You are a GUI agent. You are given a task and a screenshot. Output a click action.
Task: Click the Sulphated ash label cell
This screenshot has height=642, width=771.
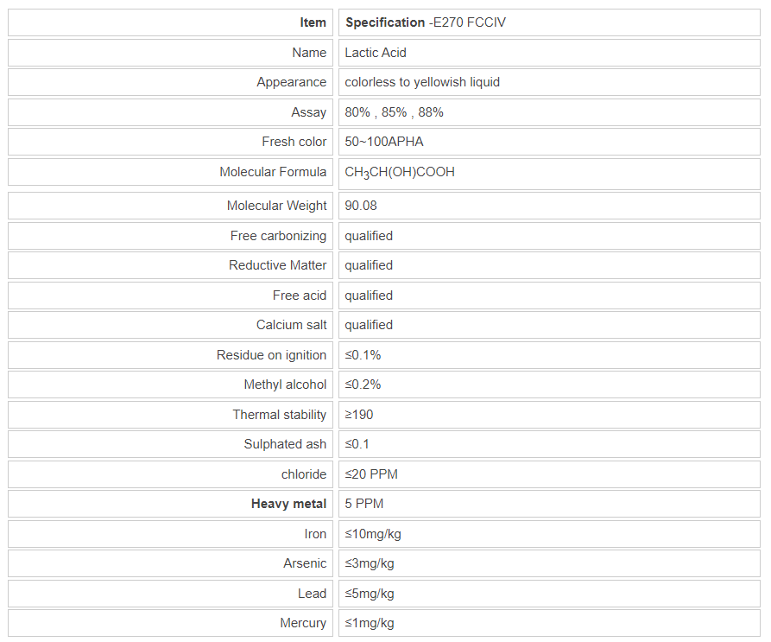coord(285,444)
